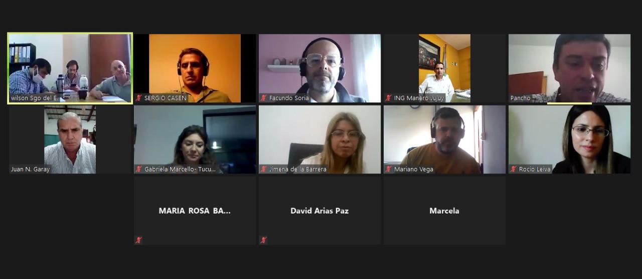Screen dimensions: 642x279
Task: Click muted mic icon on Jimena de la Barrera
Action: coord(263,169)
